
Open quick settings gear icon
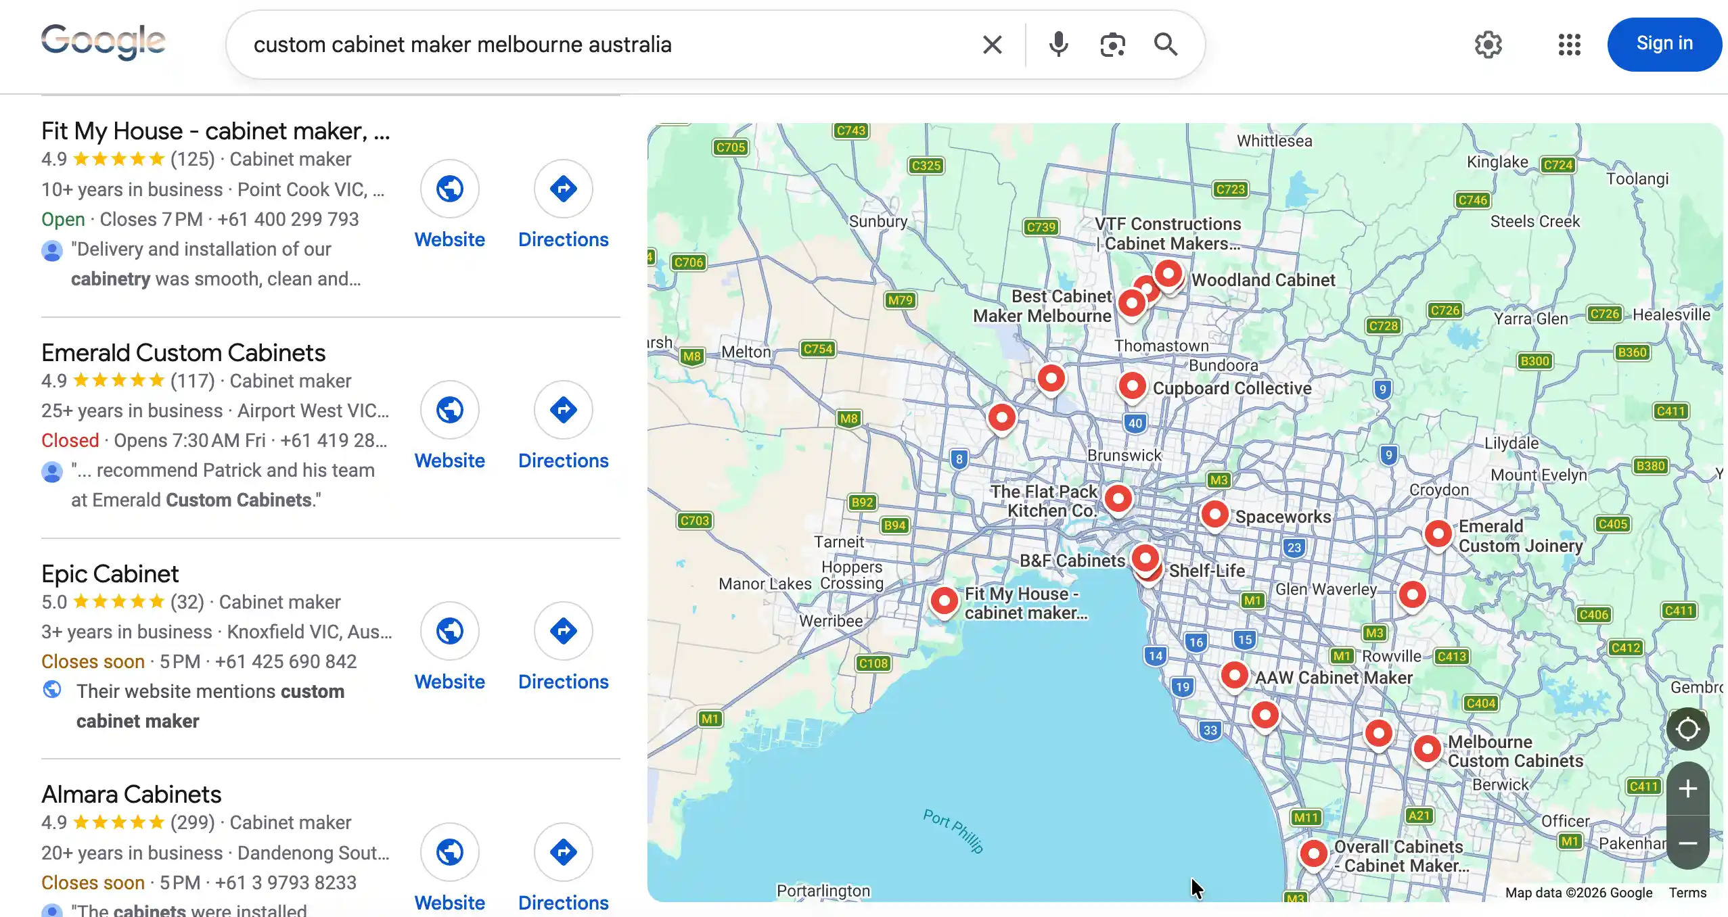[1488, 45]
